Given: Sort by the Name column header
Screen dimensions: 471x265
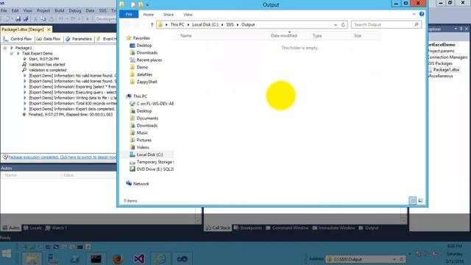Looking at the screenshot, I should pos(222,36).
